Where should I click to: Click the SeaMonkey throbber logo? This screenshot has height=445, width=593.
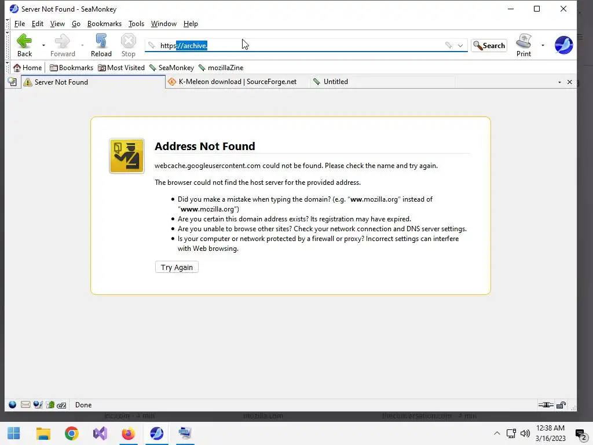tap(563, 45)
